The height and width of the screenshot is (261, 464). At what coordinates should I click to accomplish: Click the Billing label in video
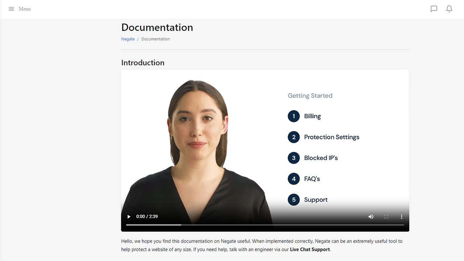click(x=312, y=116)
